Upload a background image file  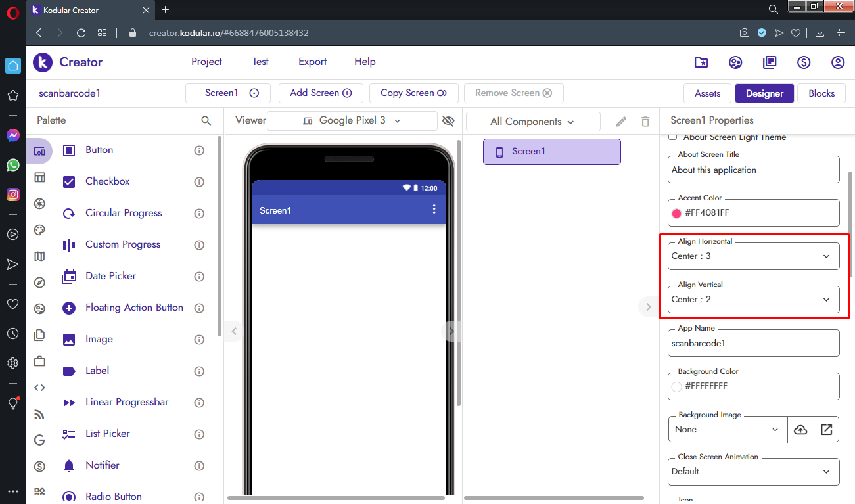point(800,430)
